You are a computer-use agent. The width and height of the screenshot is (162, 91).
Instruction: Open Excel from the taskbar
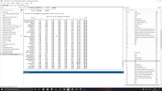click(x=76, y=89)
